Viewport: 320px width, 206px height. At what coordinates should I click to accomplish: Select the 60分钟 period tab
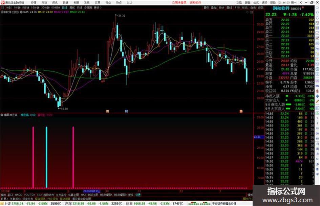[56, 7]
